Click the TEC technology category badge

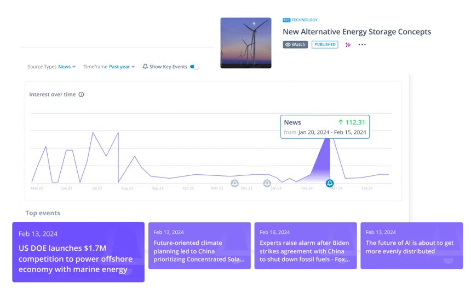point(286,20)
